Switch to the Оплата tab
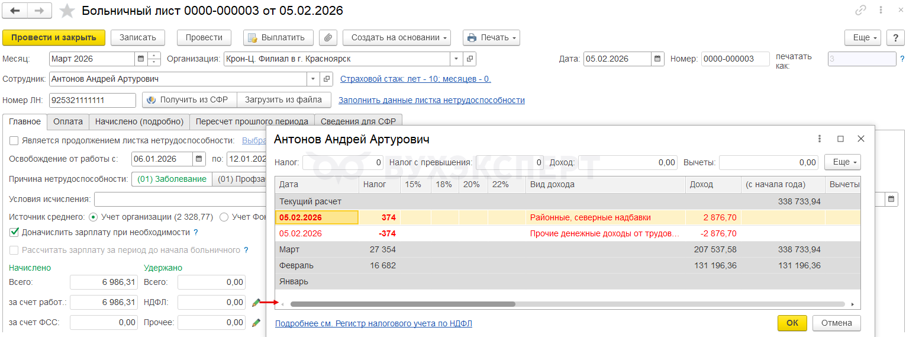 coord(67,121)
